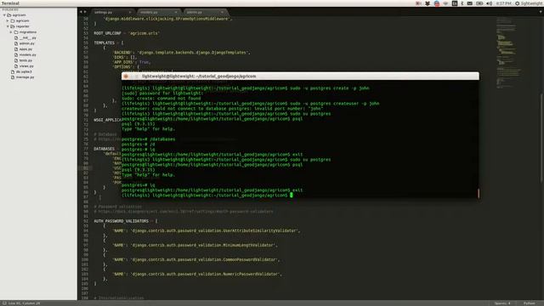
Task: Open the Wi-Fi network indicator
Action: click(445, 3)
